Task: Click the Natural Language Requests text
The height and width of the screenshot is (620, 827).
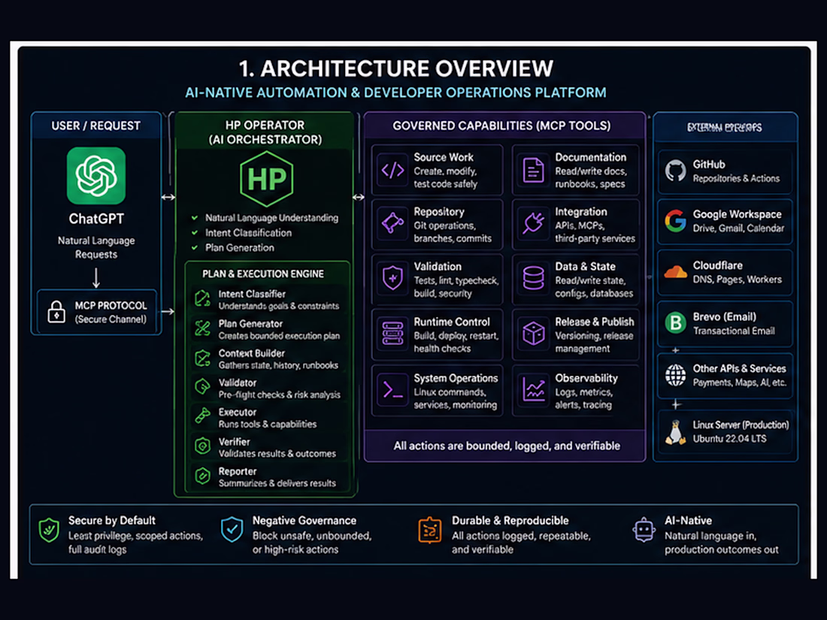Action: (96, 247)
